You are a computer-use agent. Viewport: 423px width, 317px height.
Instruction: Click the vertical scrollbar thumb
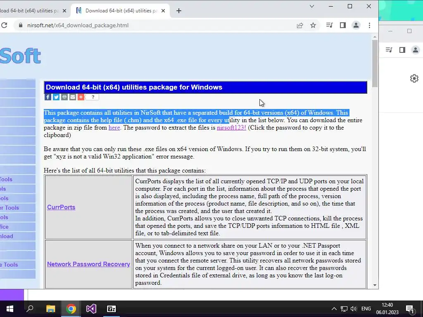pos(375,64)
